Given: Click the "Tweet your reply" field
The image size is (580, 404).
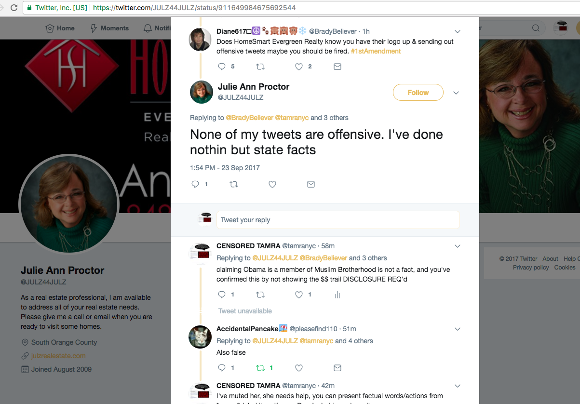Looking at the screenshot, I should 338,220.
